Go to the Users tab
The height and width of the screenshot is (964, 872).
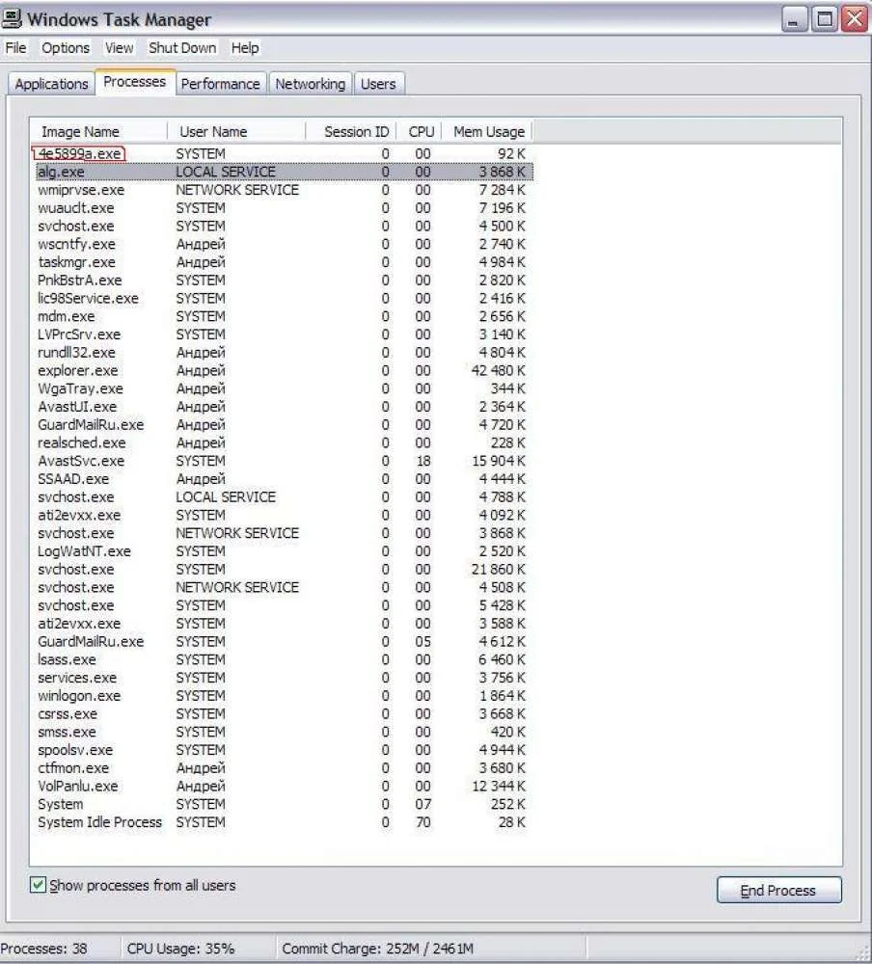378,84
